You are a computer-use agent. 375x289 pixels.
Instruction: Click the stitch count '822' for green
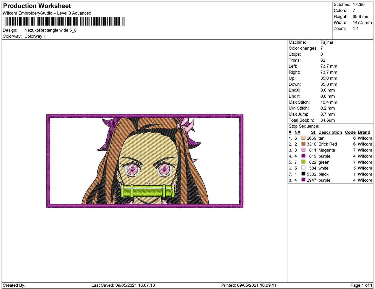click(313, 162)
